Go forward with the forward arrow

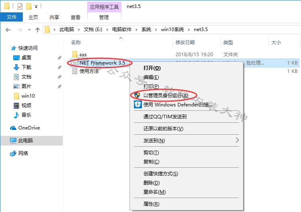20,30
